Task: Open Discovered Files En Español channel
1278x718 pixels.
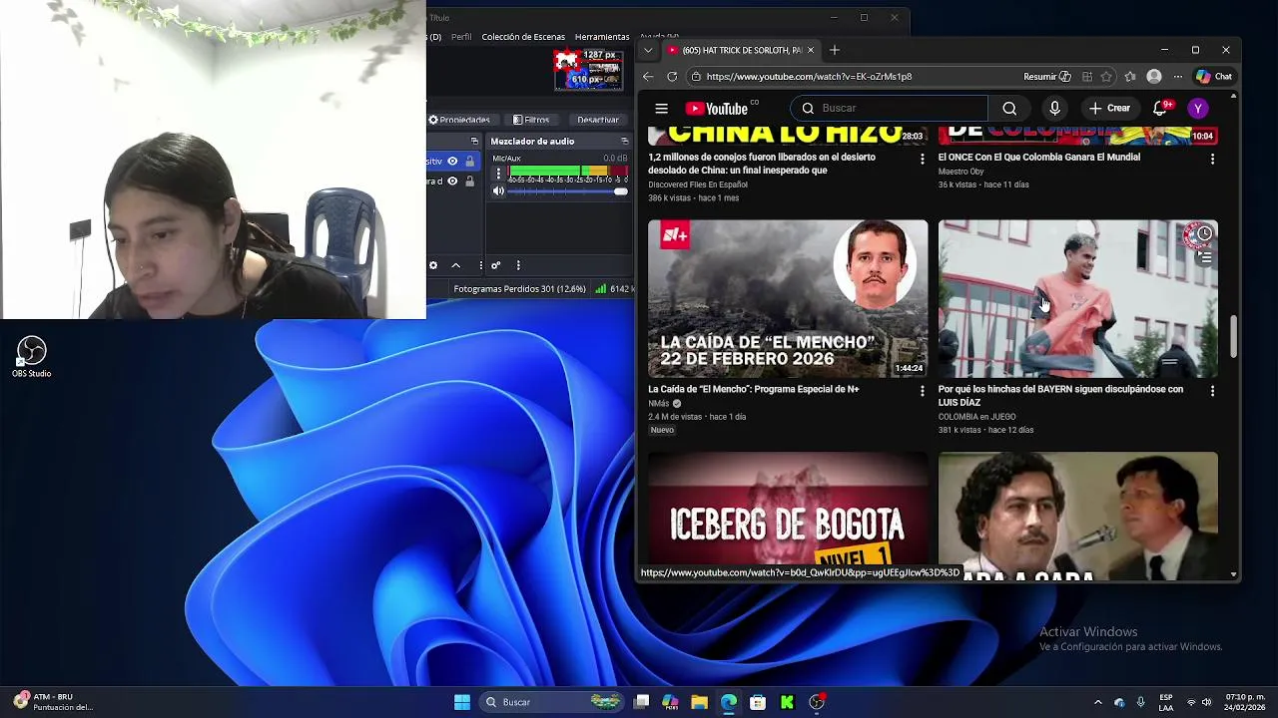Action: (x=697, y=184)
